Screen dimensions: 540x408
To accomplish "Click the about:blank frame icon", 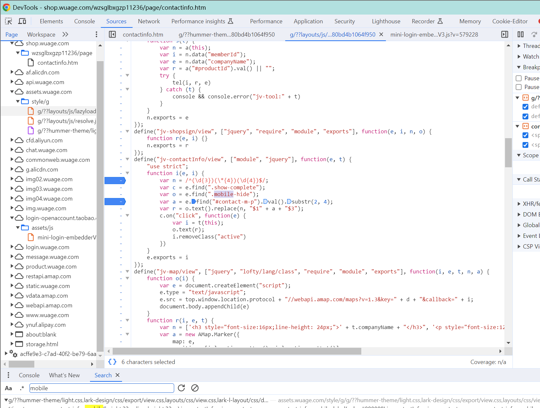I will pyautogui.click(x=19, y=334).
